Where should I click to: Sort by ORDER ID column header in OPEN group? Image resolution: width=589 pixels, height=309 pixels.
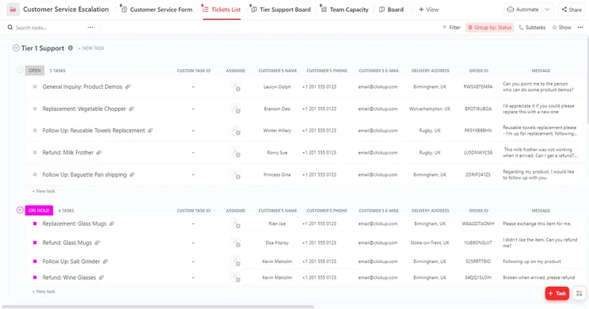point(478,71)
